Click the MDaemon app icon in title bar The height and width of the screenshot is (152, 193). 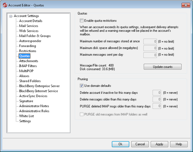pyautogui.click(x=5, y=5)
